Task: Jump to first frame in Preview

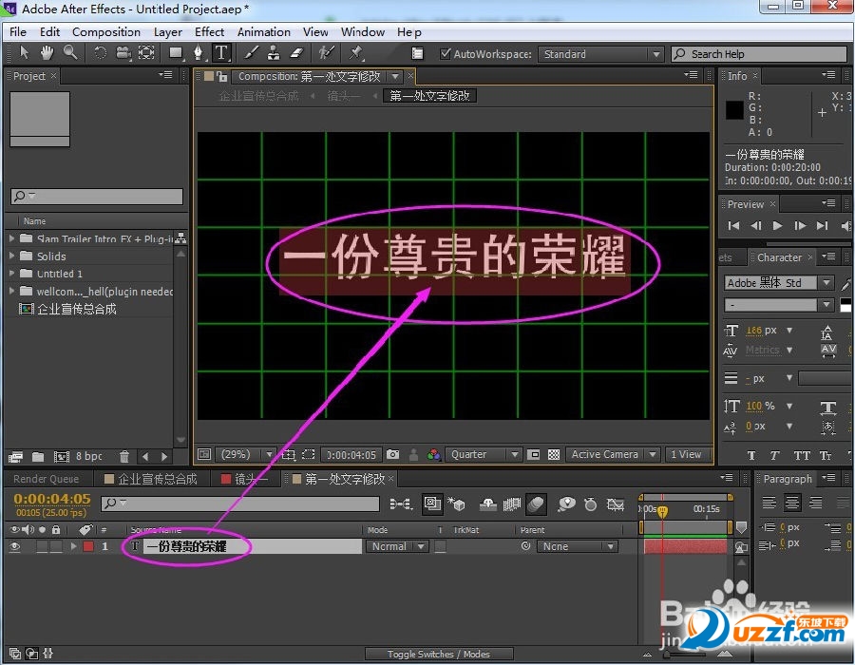Action: [x=734, y=225]
